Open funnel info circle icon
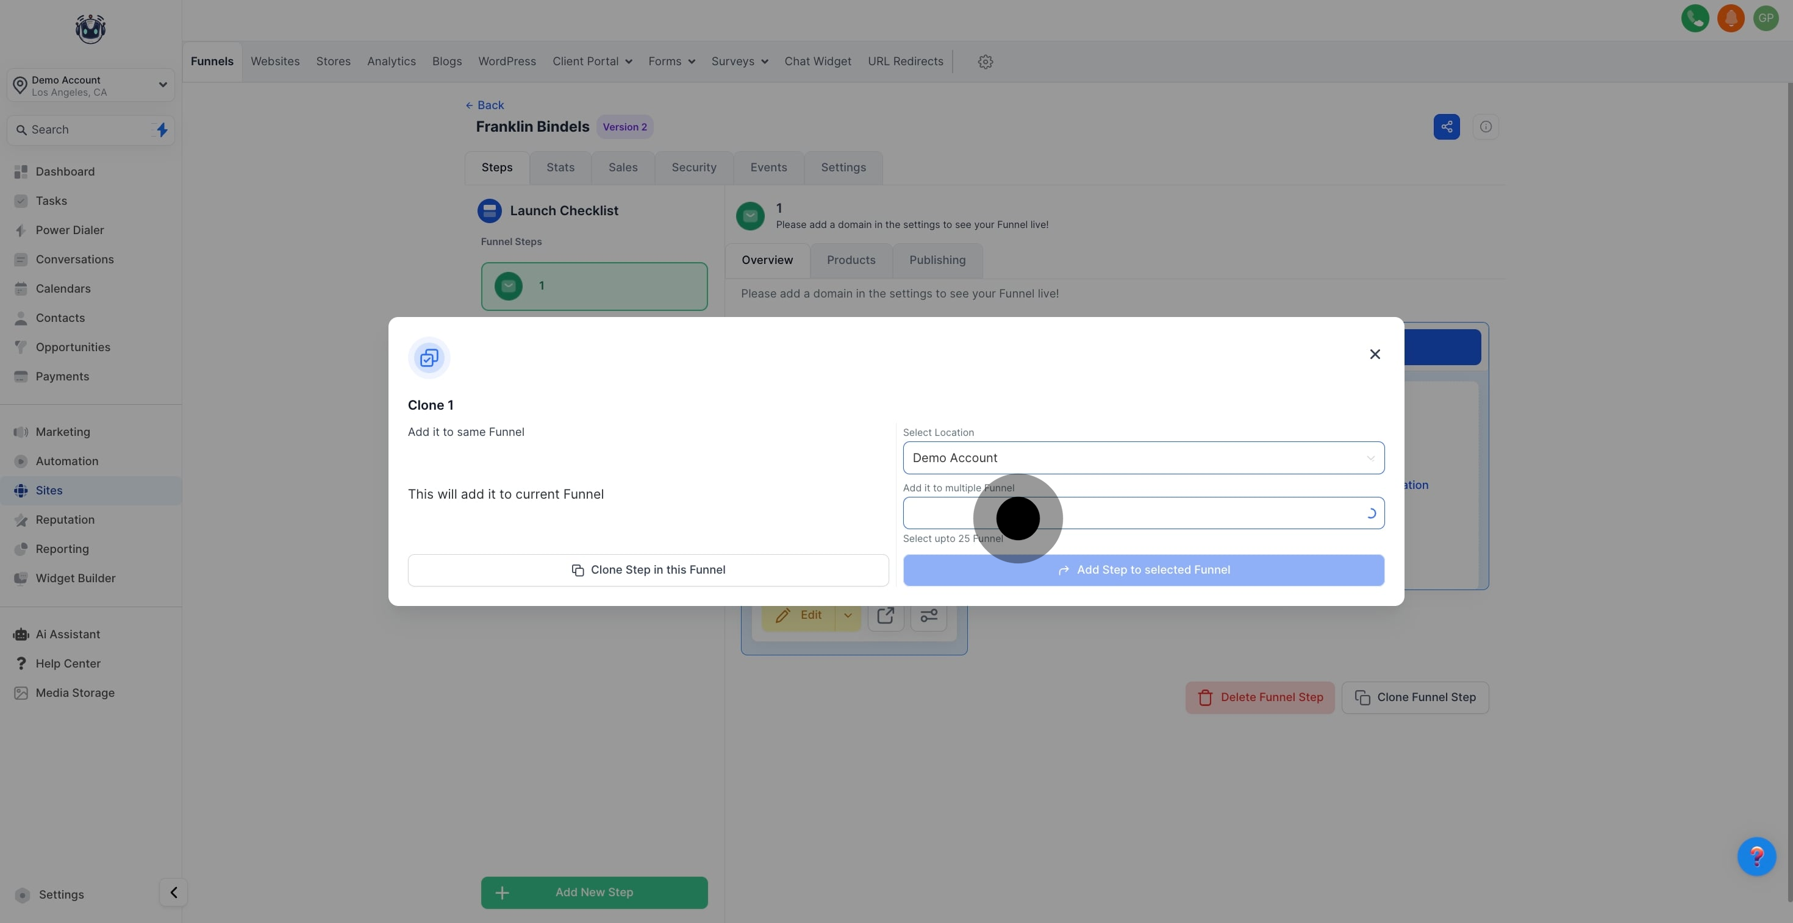Viewport: 1793px width, 923px height. pyautogui.click(x=1486, y=127)
